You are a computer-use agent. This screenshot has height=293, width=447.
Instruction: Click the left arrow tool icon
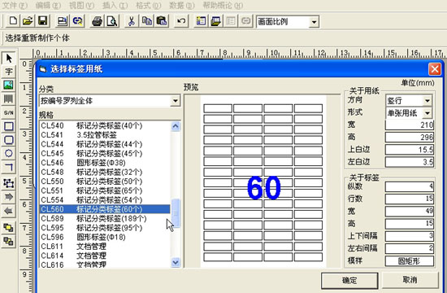pos(9,211)
